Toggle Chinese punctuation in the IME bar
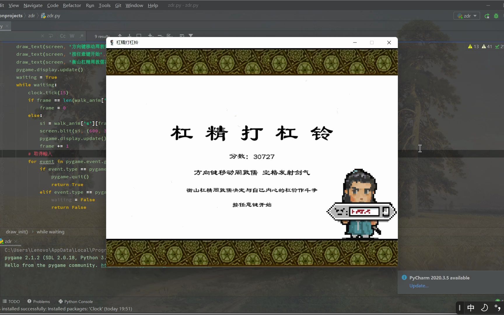 (498, 308)
